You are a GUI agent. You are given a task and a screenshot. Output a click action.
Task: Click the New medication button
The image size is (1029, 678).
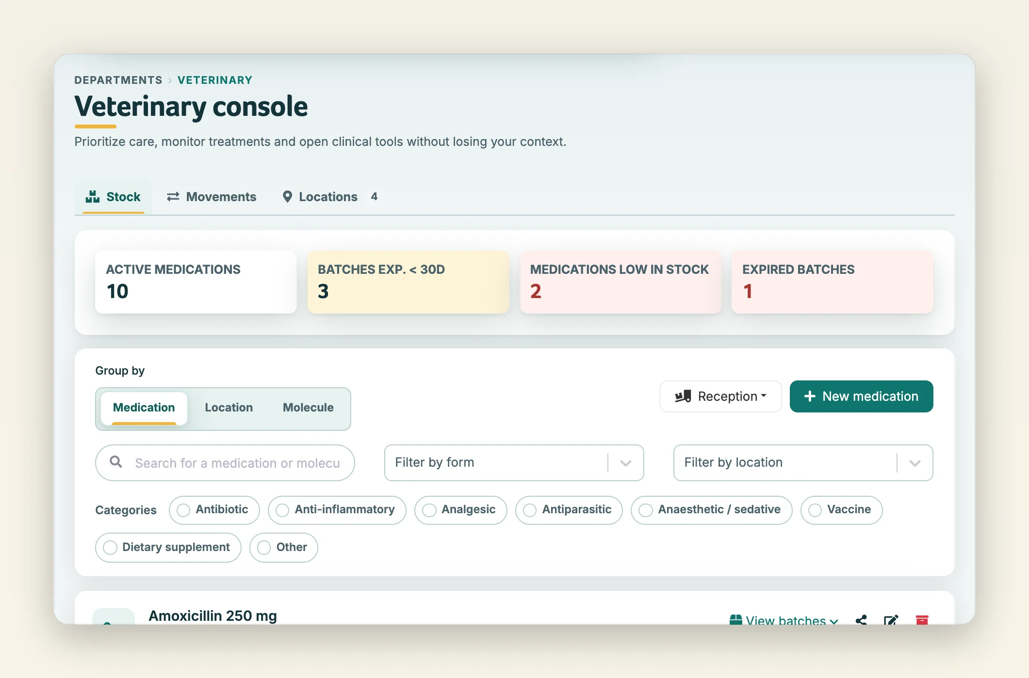[x=862, y=396]
